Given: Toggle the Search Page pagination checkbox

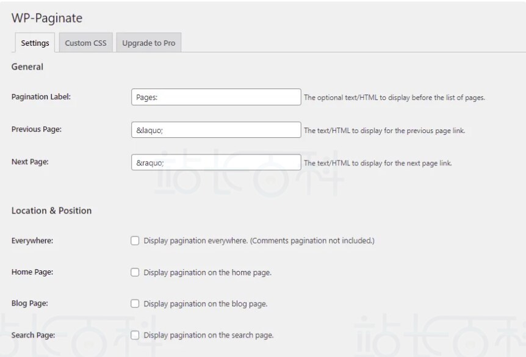Looking at the screenshot, I should (x=135, y=335).
